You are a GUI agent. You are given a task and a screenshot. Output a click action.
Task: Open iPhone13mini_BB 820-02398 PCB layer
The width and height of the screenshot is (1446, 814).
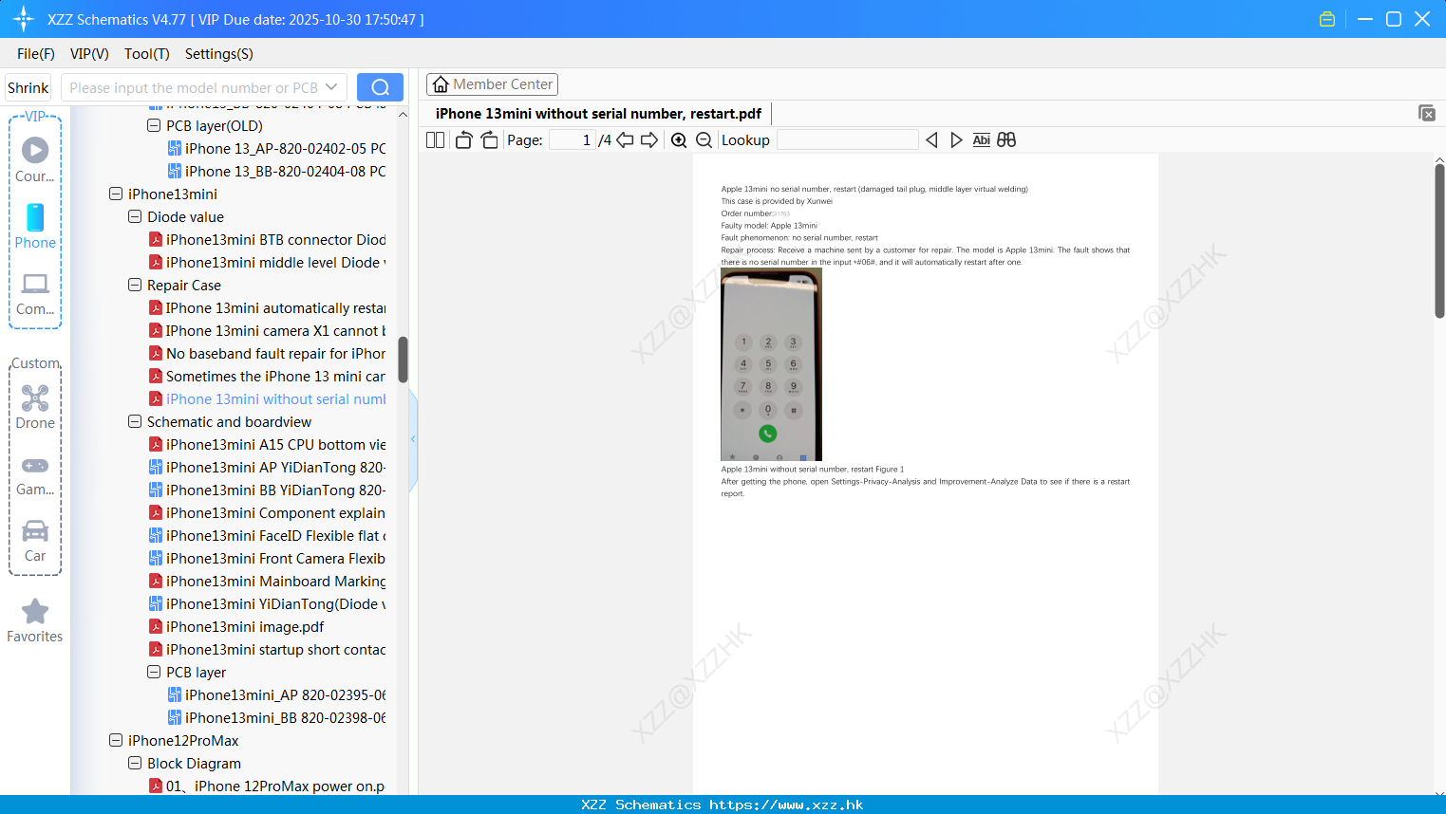pyautogui.click(x=277, y=717)
